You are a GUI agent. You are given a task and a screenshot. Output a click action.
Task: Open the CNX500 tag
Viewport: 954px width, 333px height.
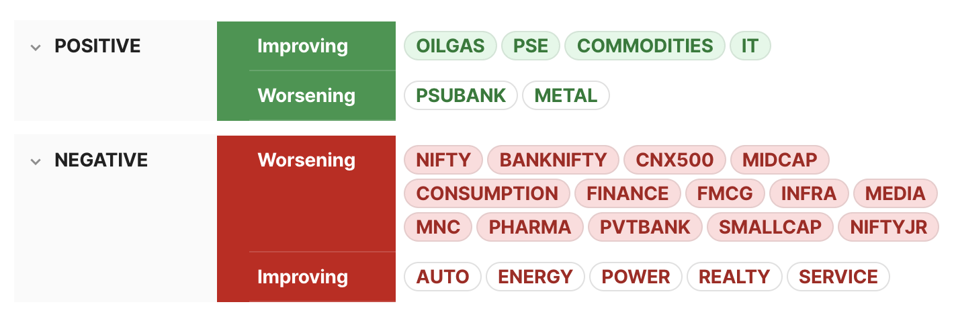point(675,160)
